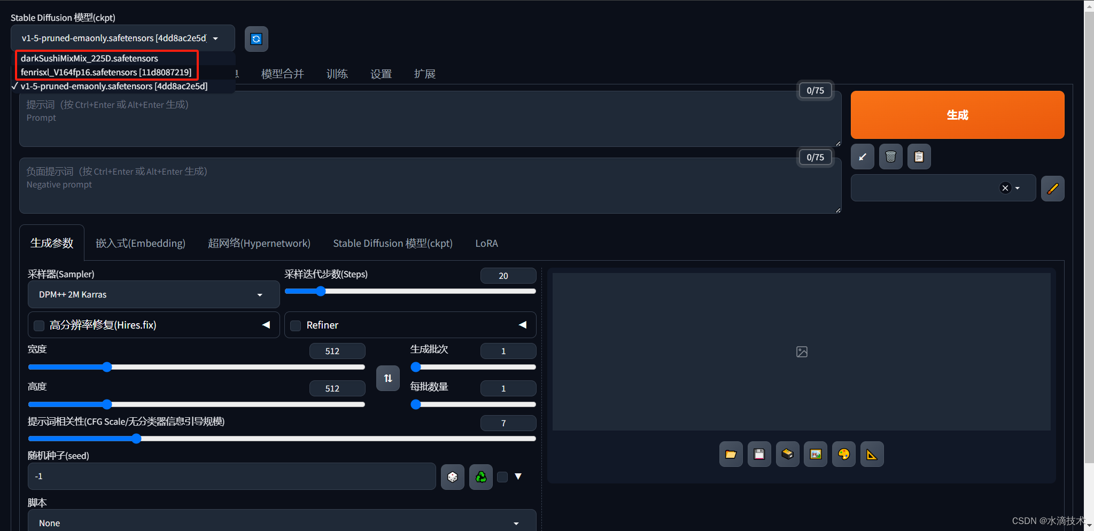Image resolution: width=1094 pixels, height=531 pixels.
Task: Click the 生成批次 value field showing 1
Action: tap(508, 351)
